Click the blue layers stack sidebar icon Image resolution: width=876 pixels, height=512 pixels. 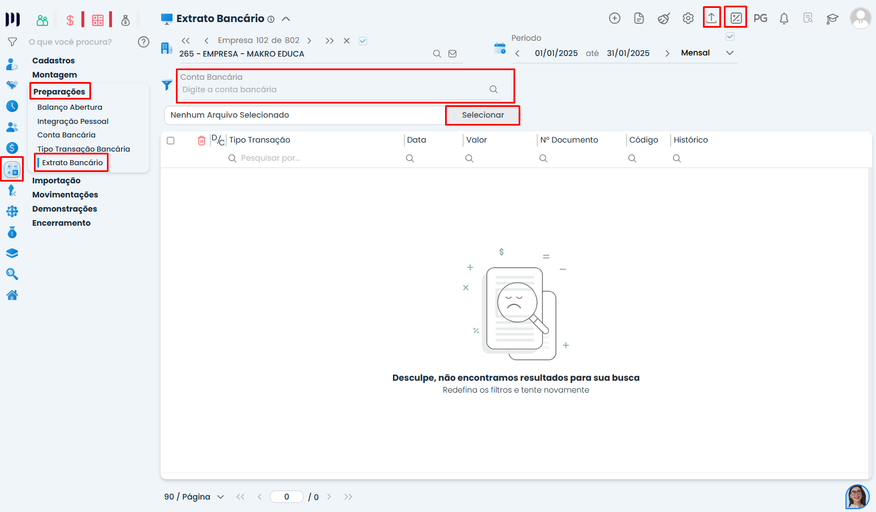(12, 253)
